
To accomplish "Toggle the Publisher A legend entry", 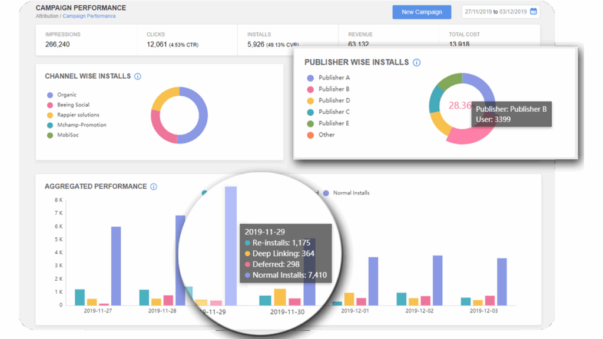I will (329, 78).
